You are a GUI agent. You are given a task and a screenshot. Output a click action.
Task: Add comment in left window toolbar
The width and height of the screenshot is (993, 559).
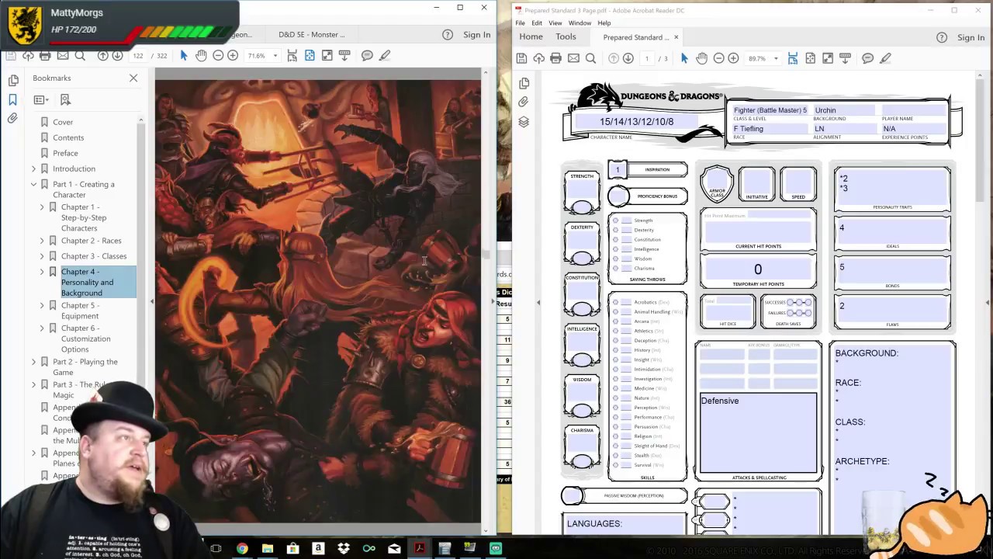(367, 55)
